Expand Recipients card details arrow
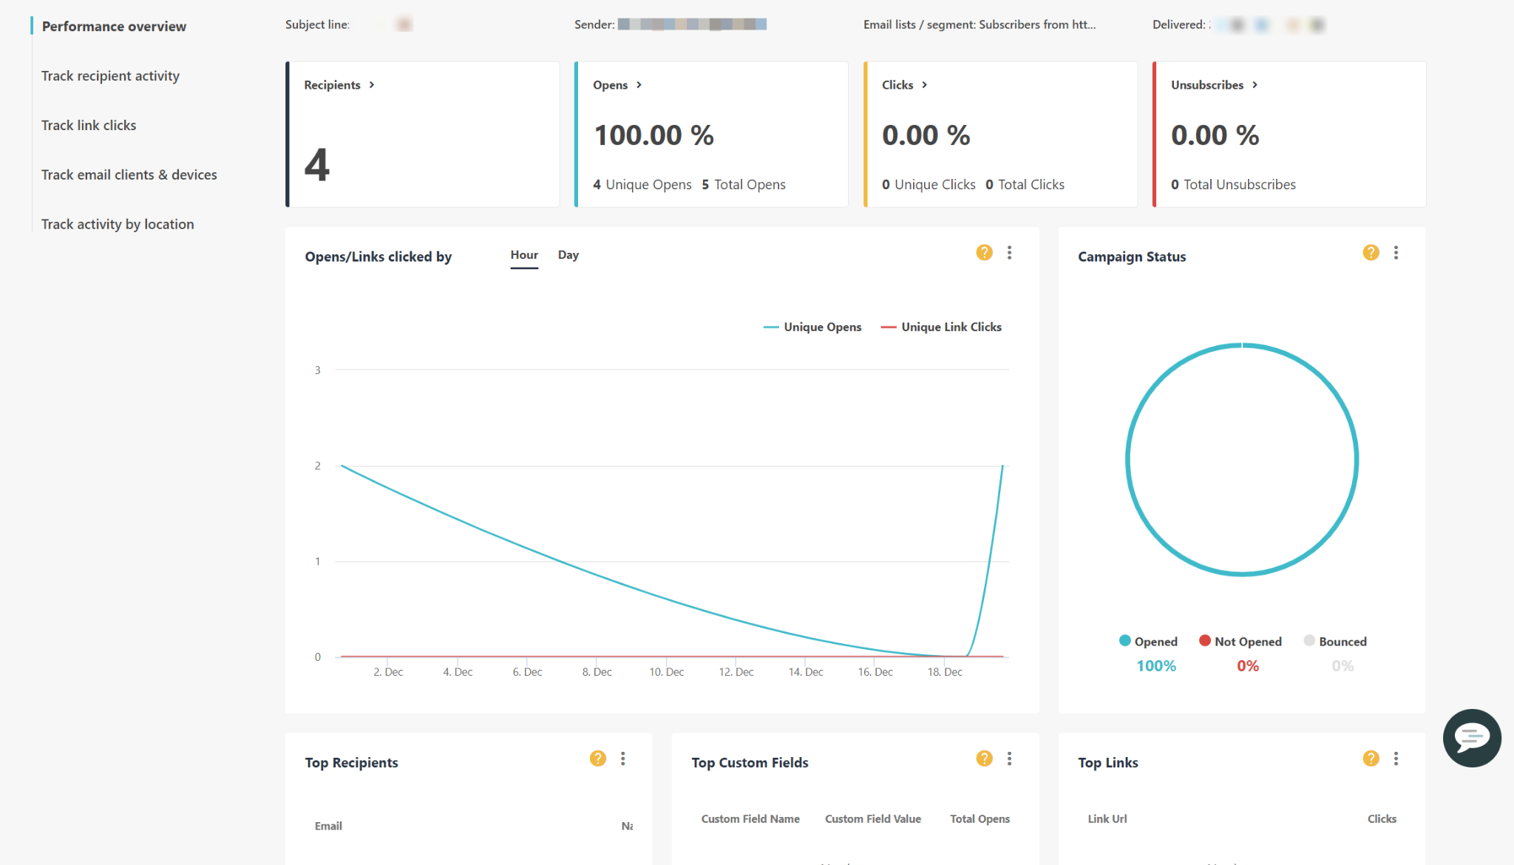Image resolution: width=1514 pixels, height=865 pixels. tap(372, 85)
